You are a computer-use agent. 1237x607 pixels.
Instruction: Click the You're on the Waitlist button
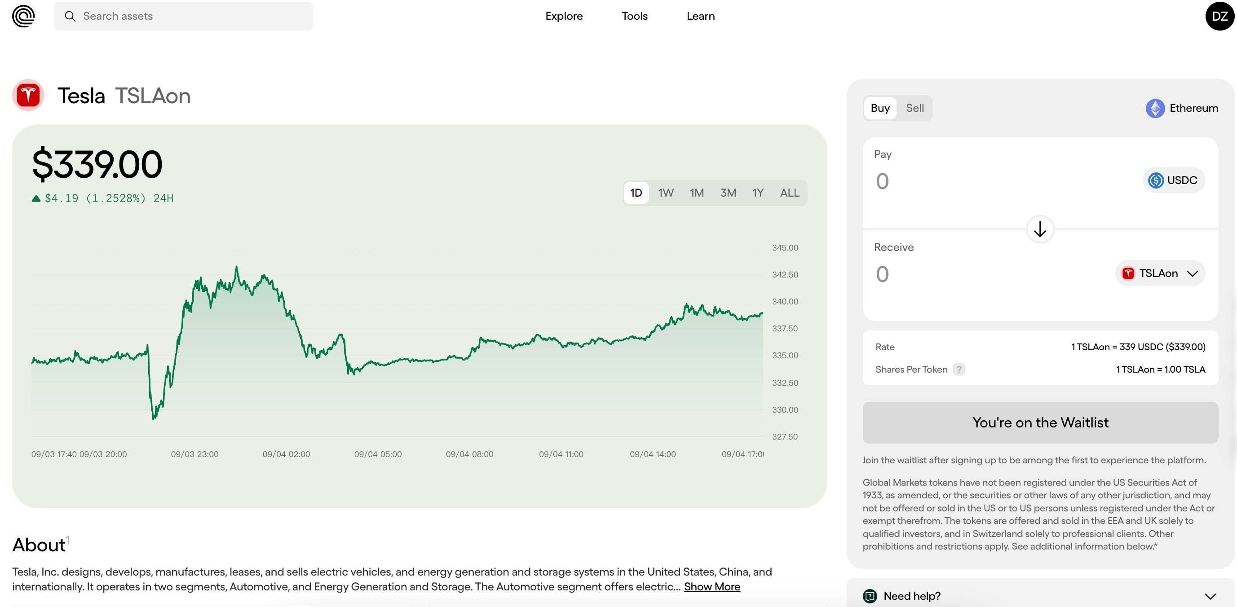1040,422
